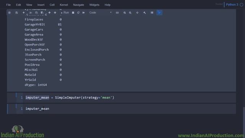Screen dimensions: 245x138
Task: Insert a cell below with plus icon
Action: tap(24, 13)
